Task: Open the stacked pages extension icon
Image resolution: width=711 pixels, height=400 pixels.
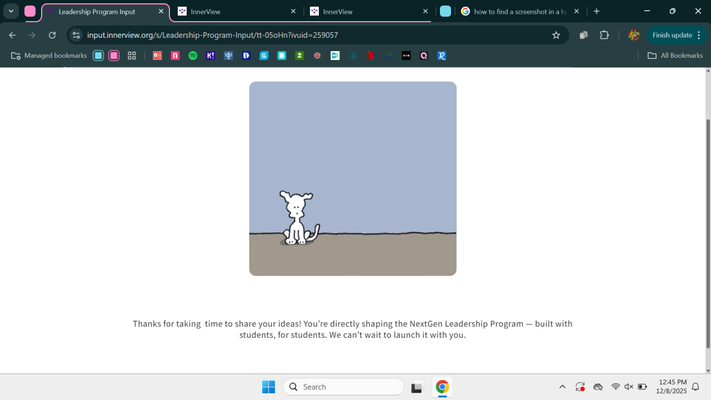Action: pyautogui.click(x=583, y=35)
